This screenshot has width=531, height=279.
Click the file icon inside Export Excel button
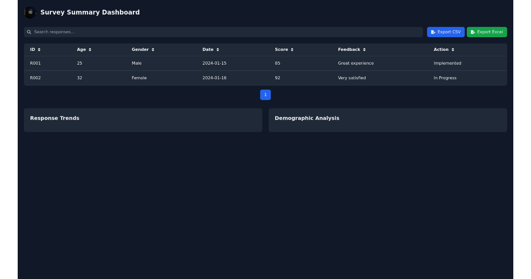(x=473, y=32)
